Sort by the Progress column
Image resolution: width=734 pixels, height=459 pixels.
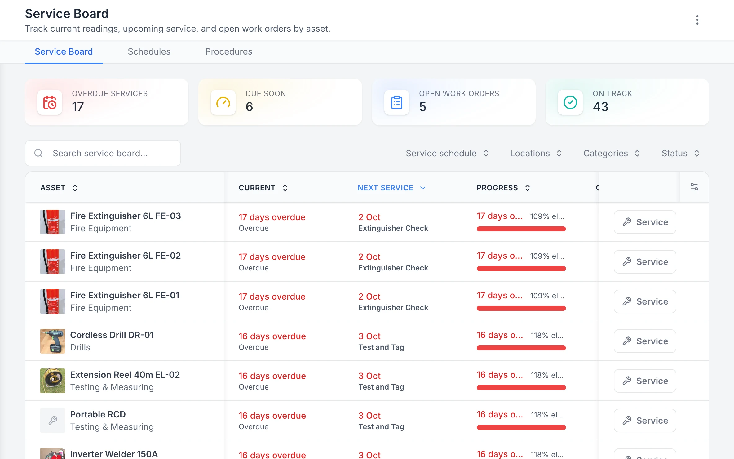tap(503, 188)
